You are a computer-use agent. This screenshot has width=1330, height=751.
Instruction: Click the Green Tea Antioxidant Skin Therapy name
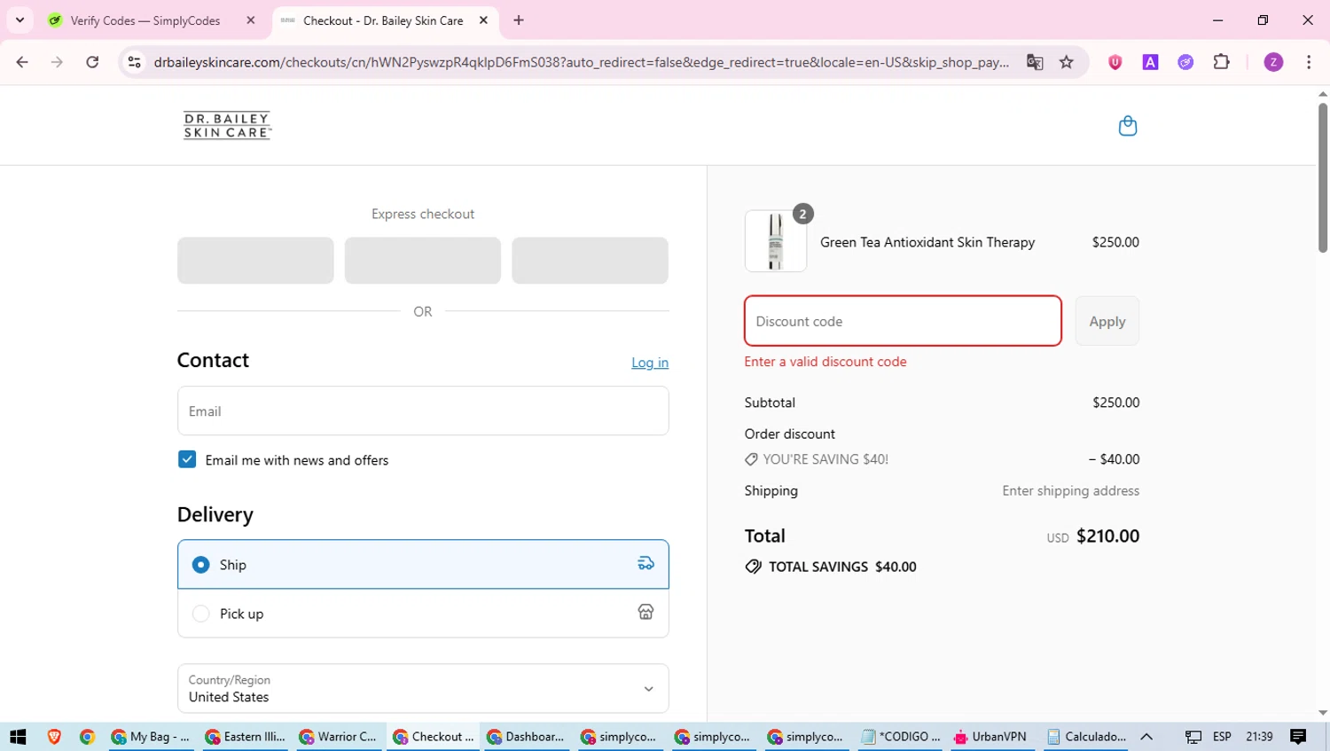pyautogui.click(x=927, y=242)
